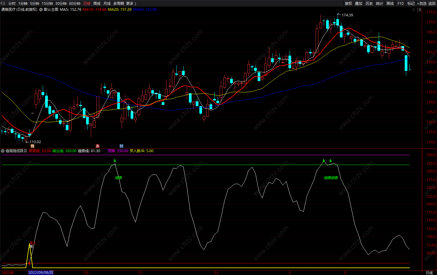The height and width of the screenshot is (275, 437).
Task: Open F10 company info
Action: (401, 4)
